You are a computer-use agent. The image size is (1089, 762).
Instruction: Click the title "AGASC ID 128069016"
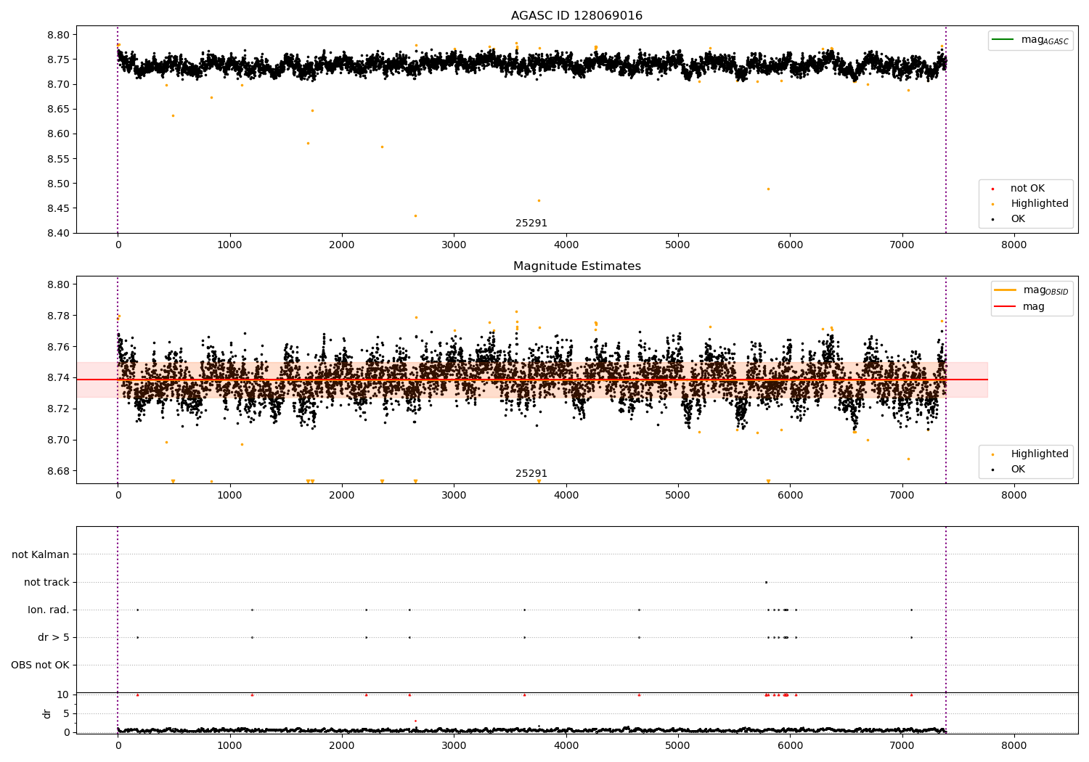[x=576, y=16]
